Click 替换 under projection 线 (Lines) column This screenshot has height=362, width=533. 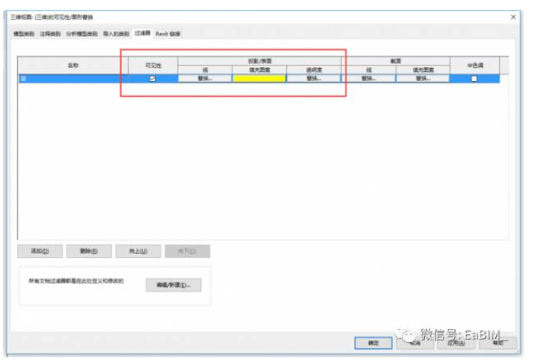coord(205,79)
